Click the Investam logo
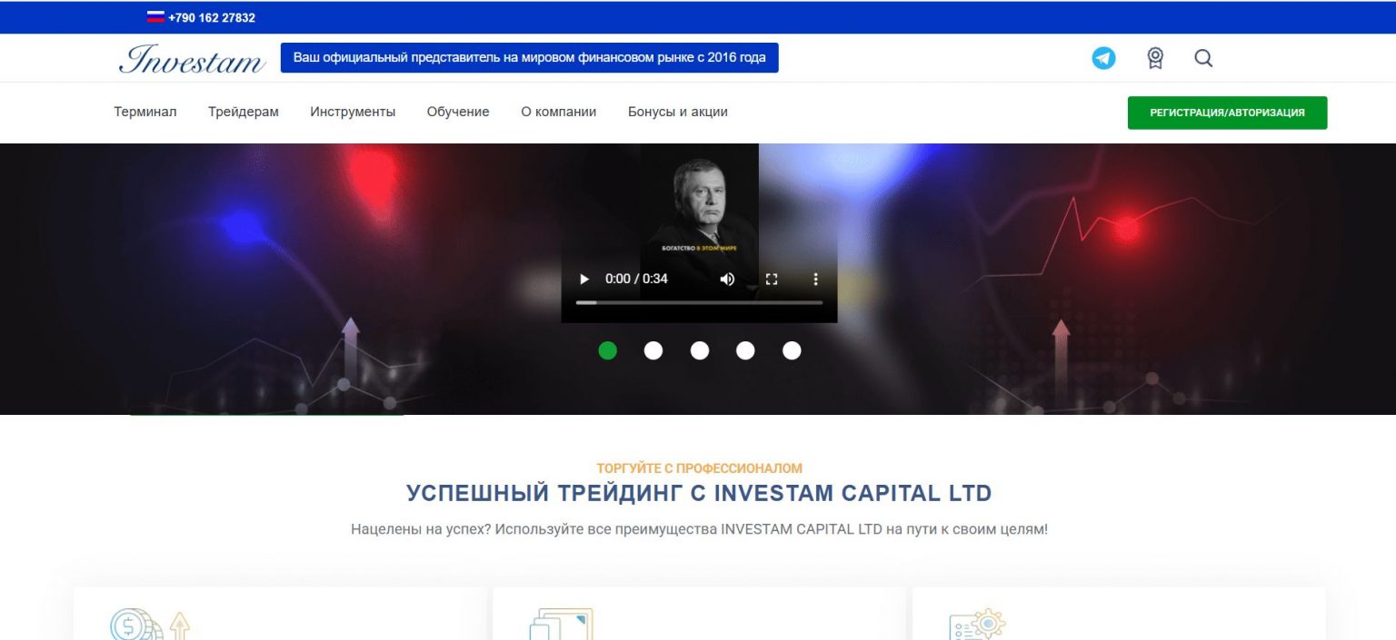 click(x=192, y=59)
